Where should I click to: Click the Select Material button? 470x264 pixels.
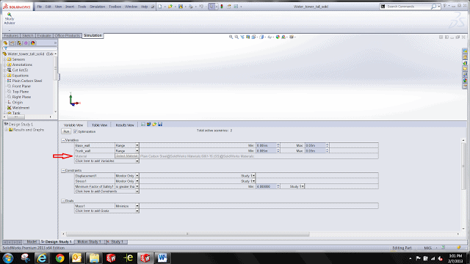(127, 156)
